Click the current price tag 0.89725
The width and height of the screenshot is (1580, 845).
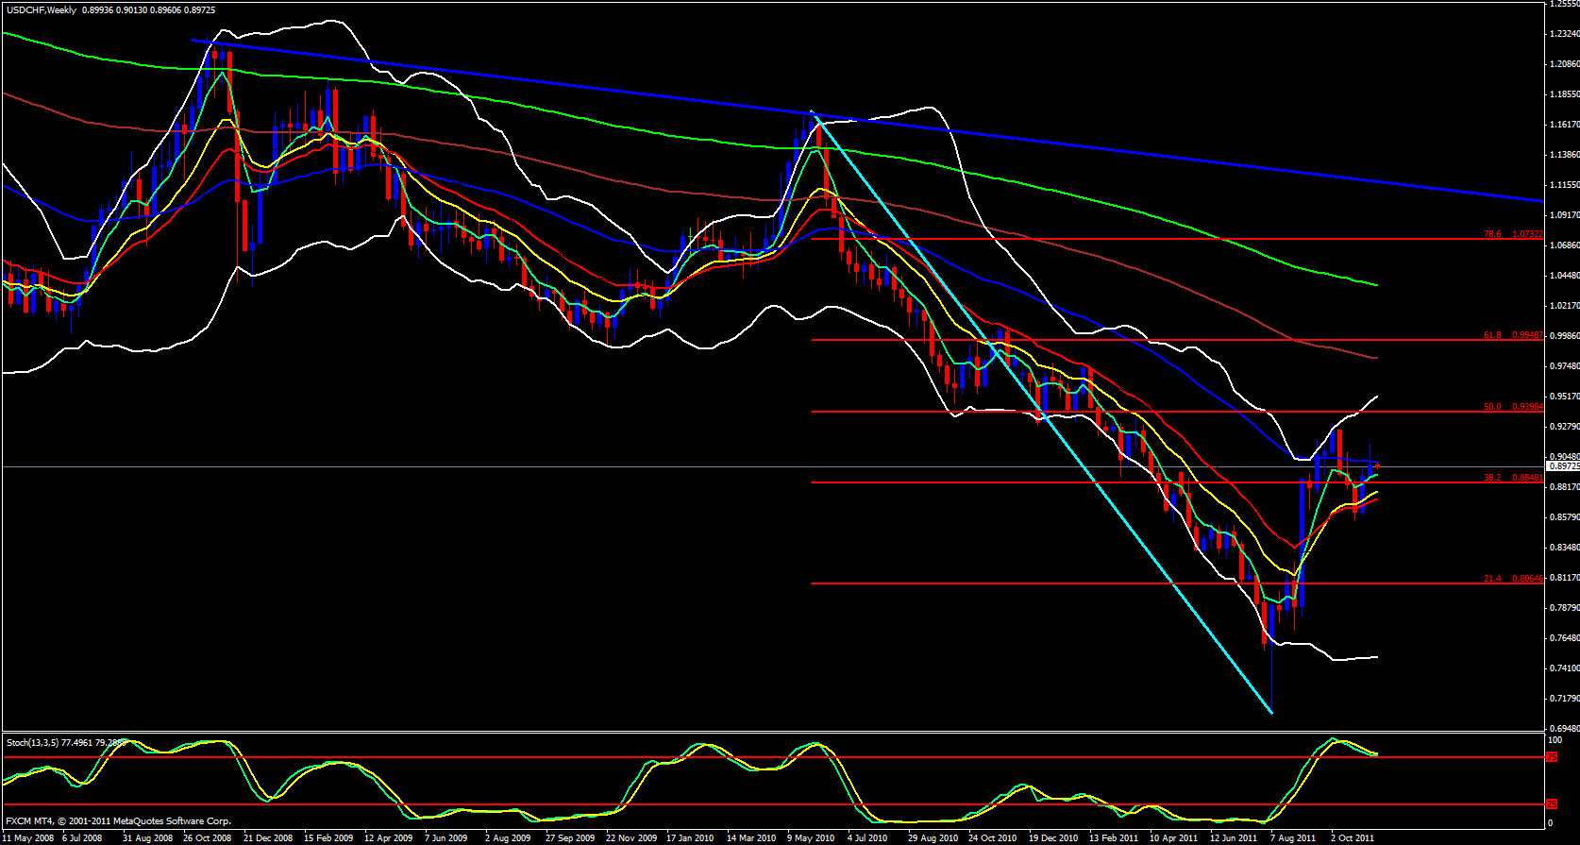pyautogui.click(x=1562, y=466)
